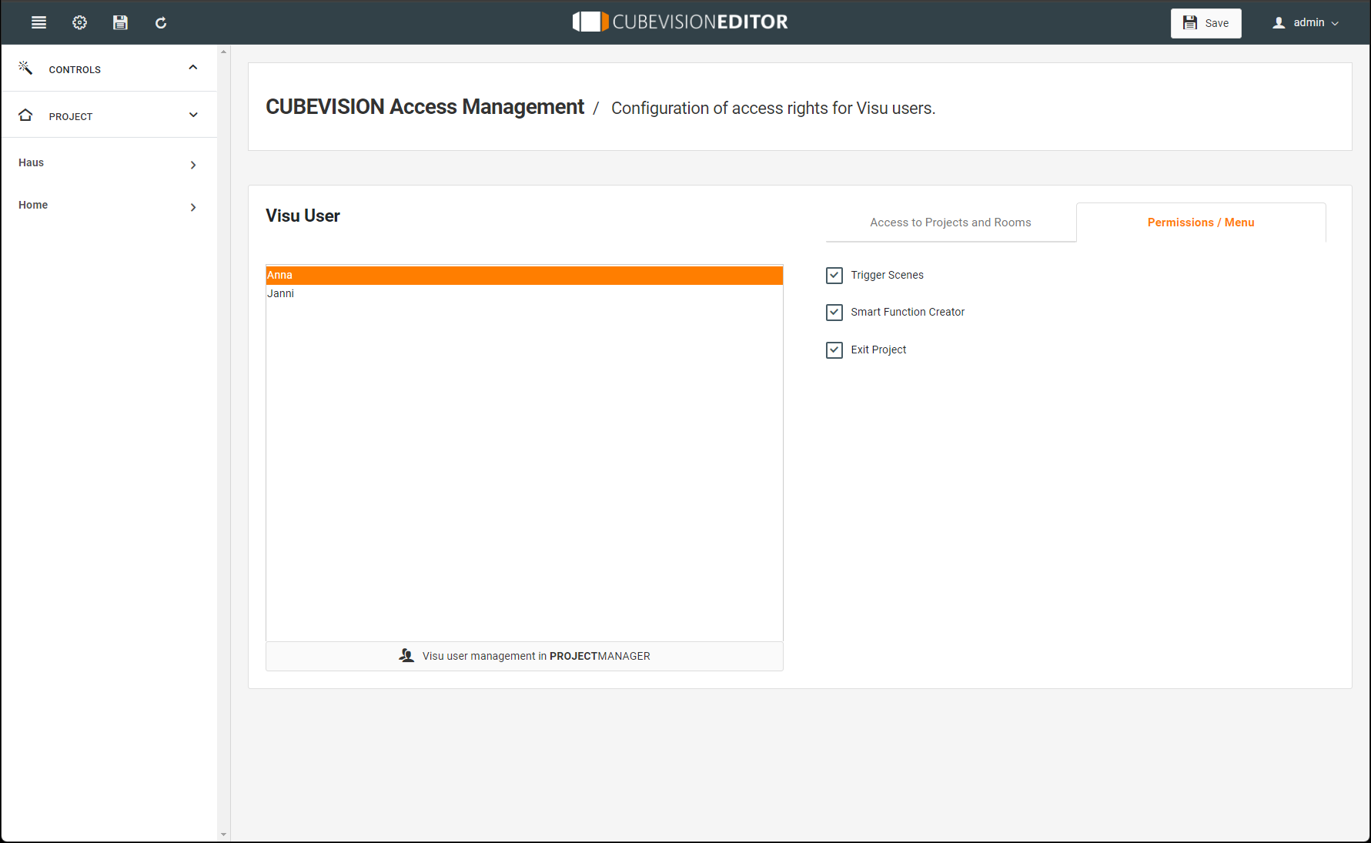This screenshot has width=1371, height=843.
Task: Expand the Haus project arrow
Action: (x=193, y=165)
